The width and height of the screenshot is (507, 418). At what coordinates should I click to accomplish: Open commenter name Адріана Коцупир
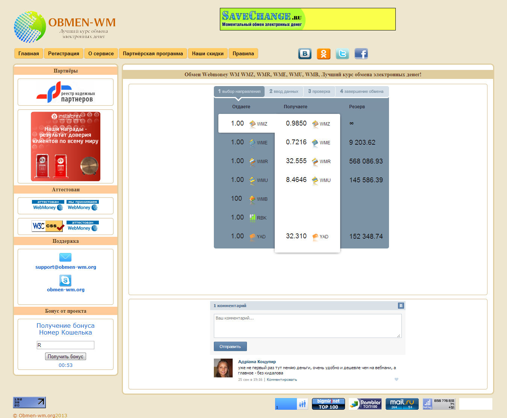point(257,362)
